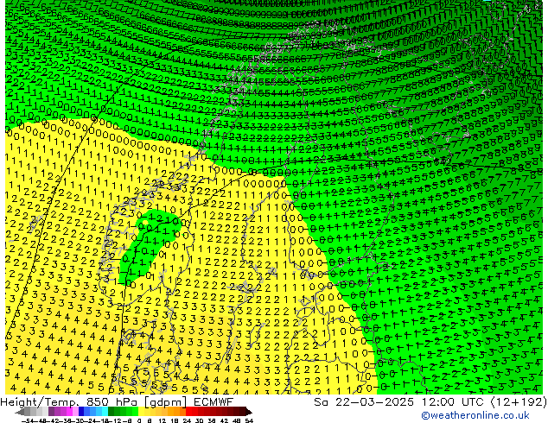Click the left gray arrow end of color scale
The image size is (548, 423).
(x=20, y=412)
